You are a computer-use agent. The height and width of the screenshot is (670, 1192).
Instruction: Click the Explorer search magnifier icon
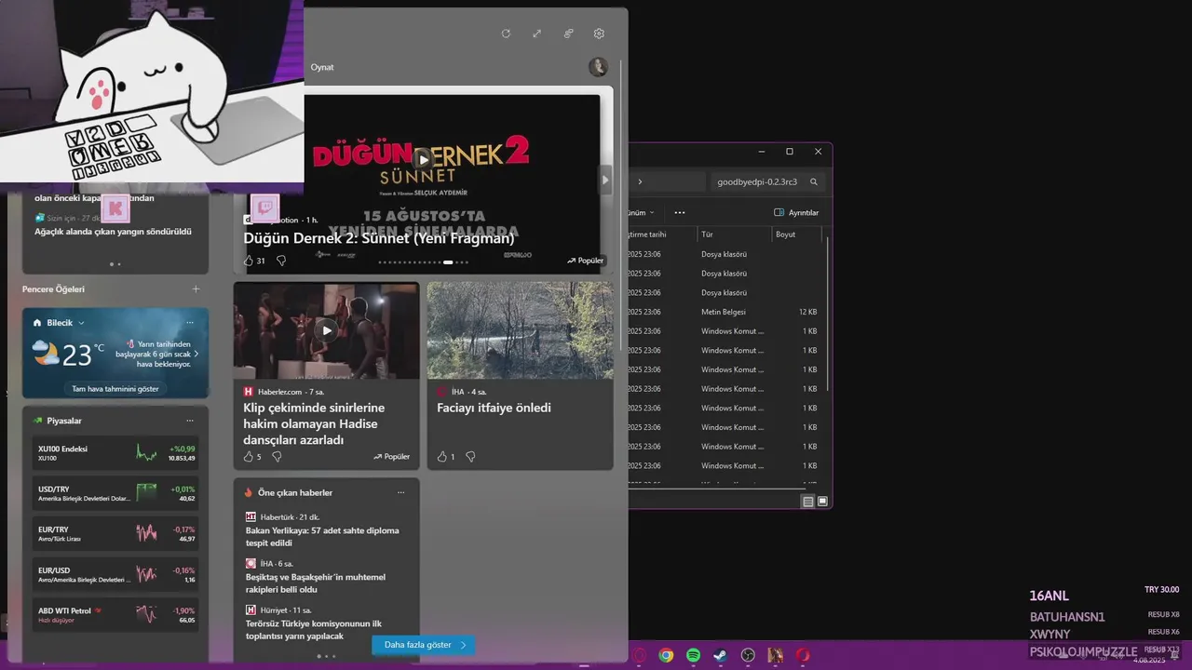click(814, 182)
